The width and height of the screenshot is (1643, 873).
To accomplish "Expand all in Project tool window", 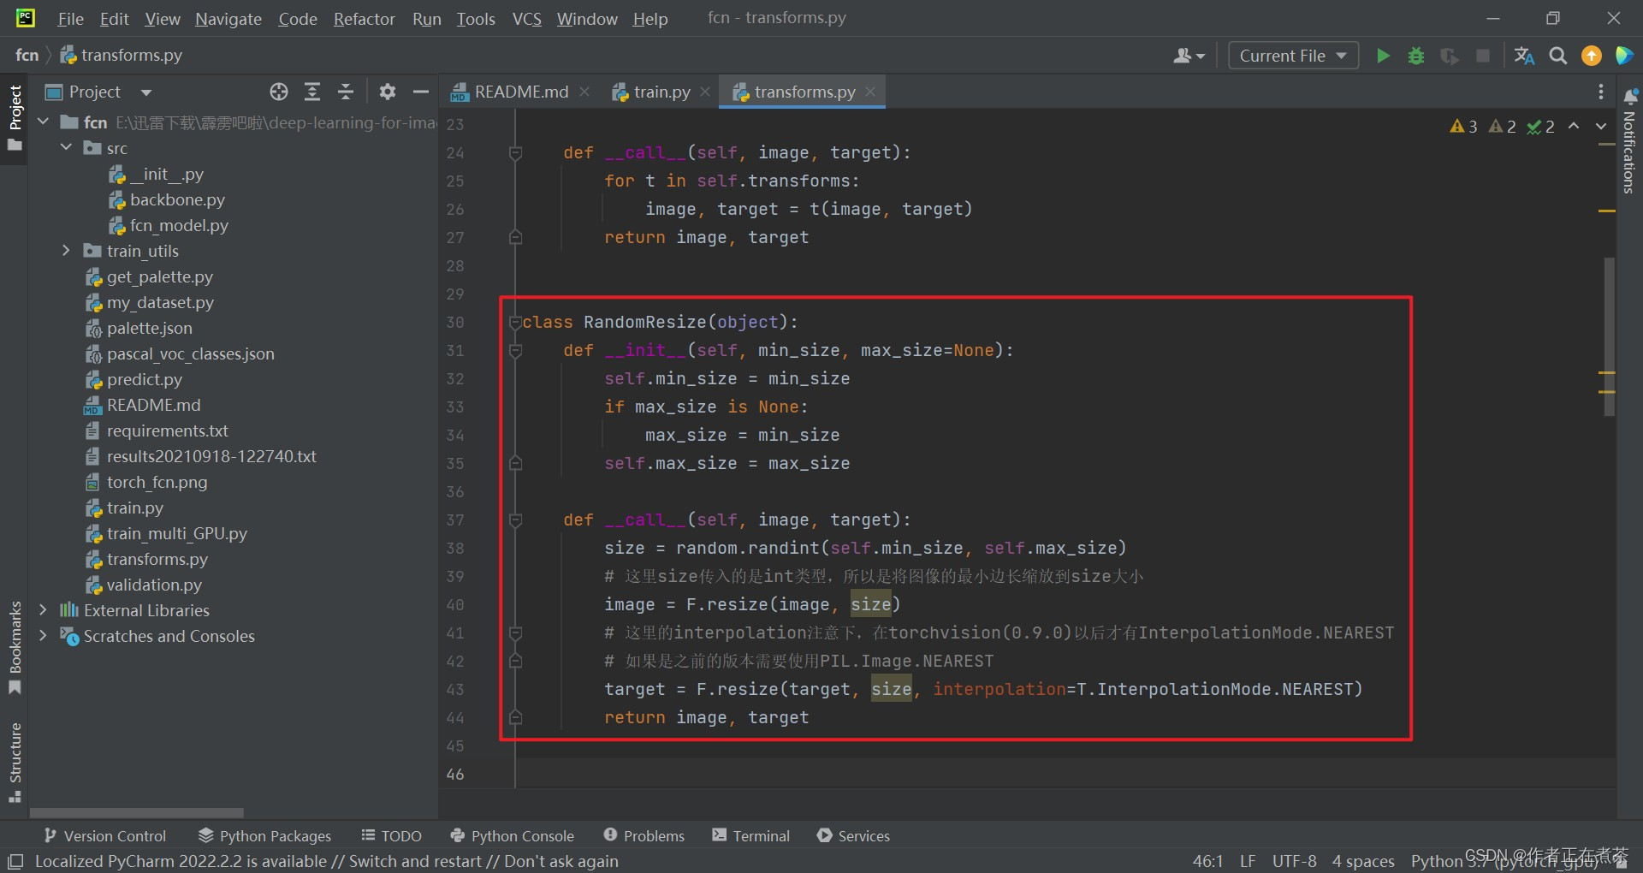I will point(312,92).
